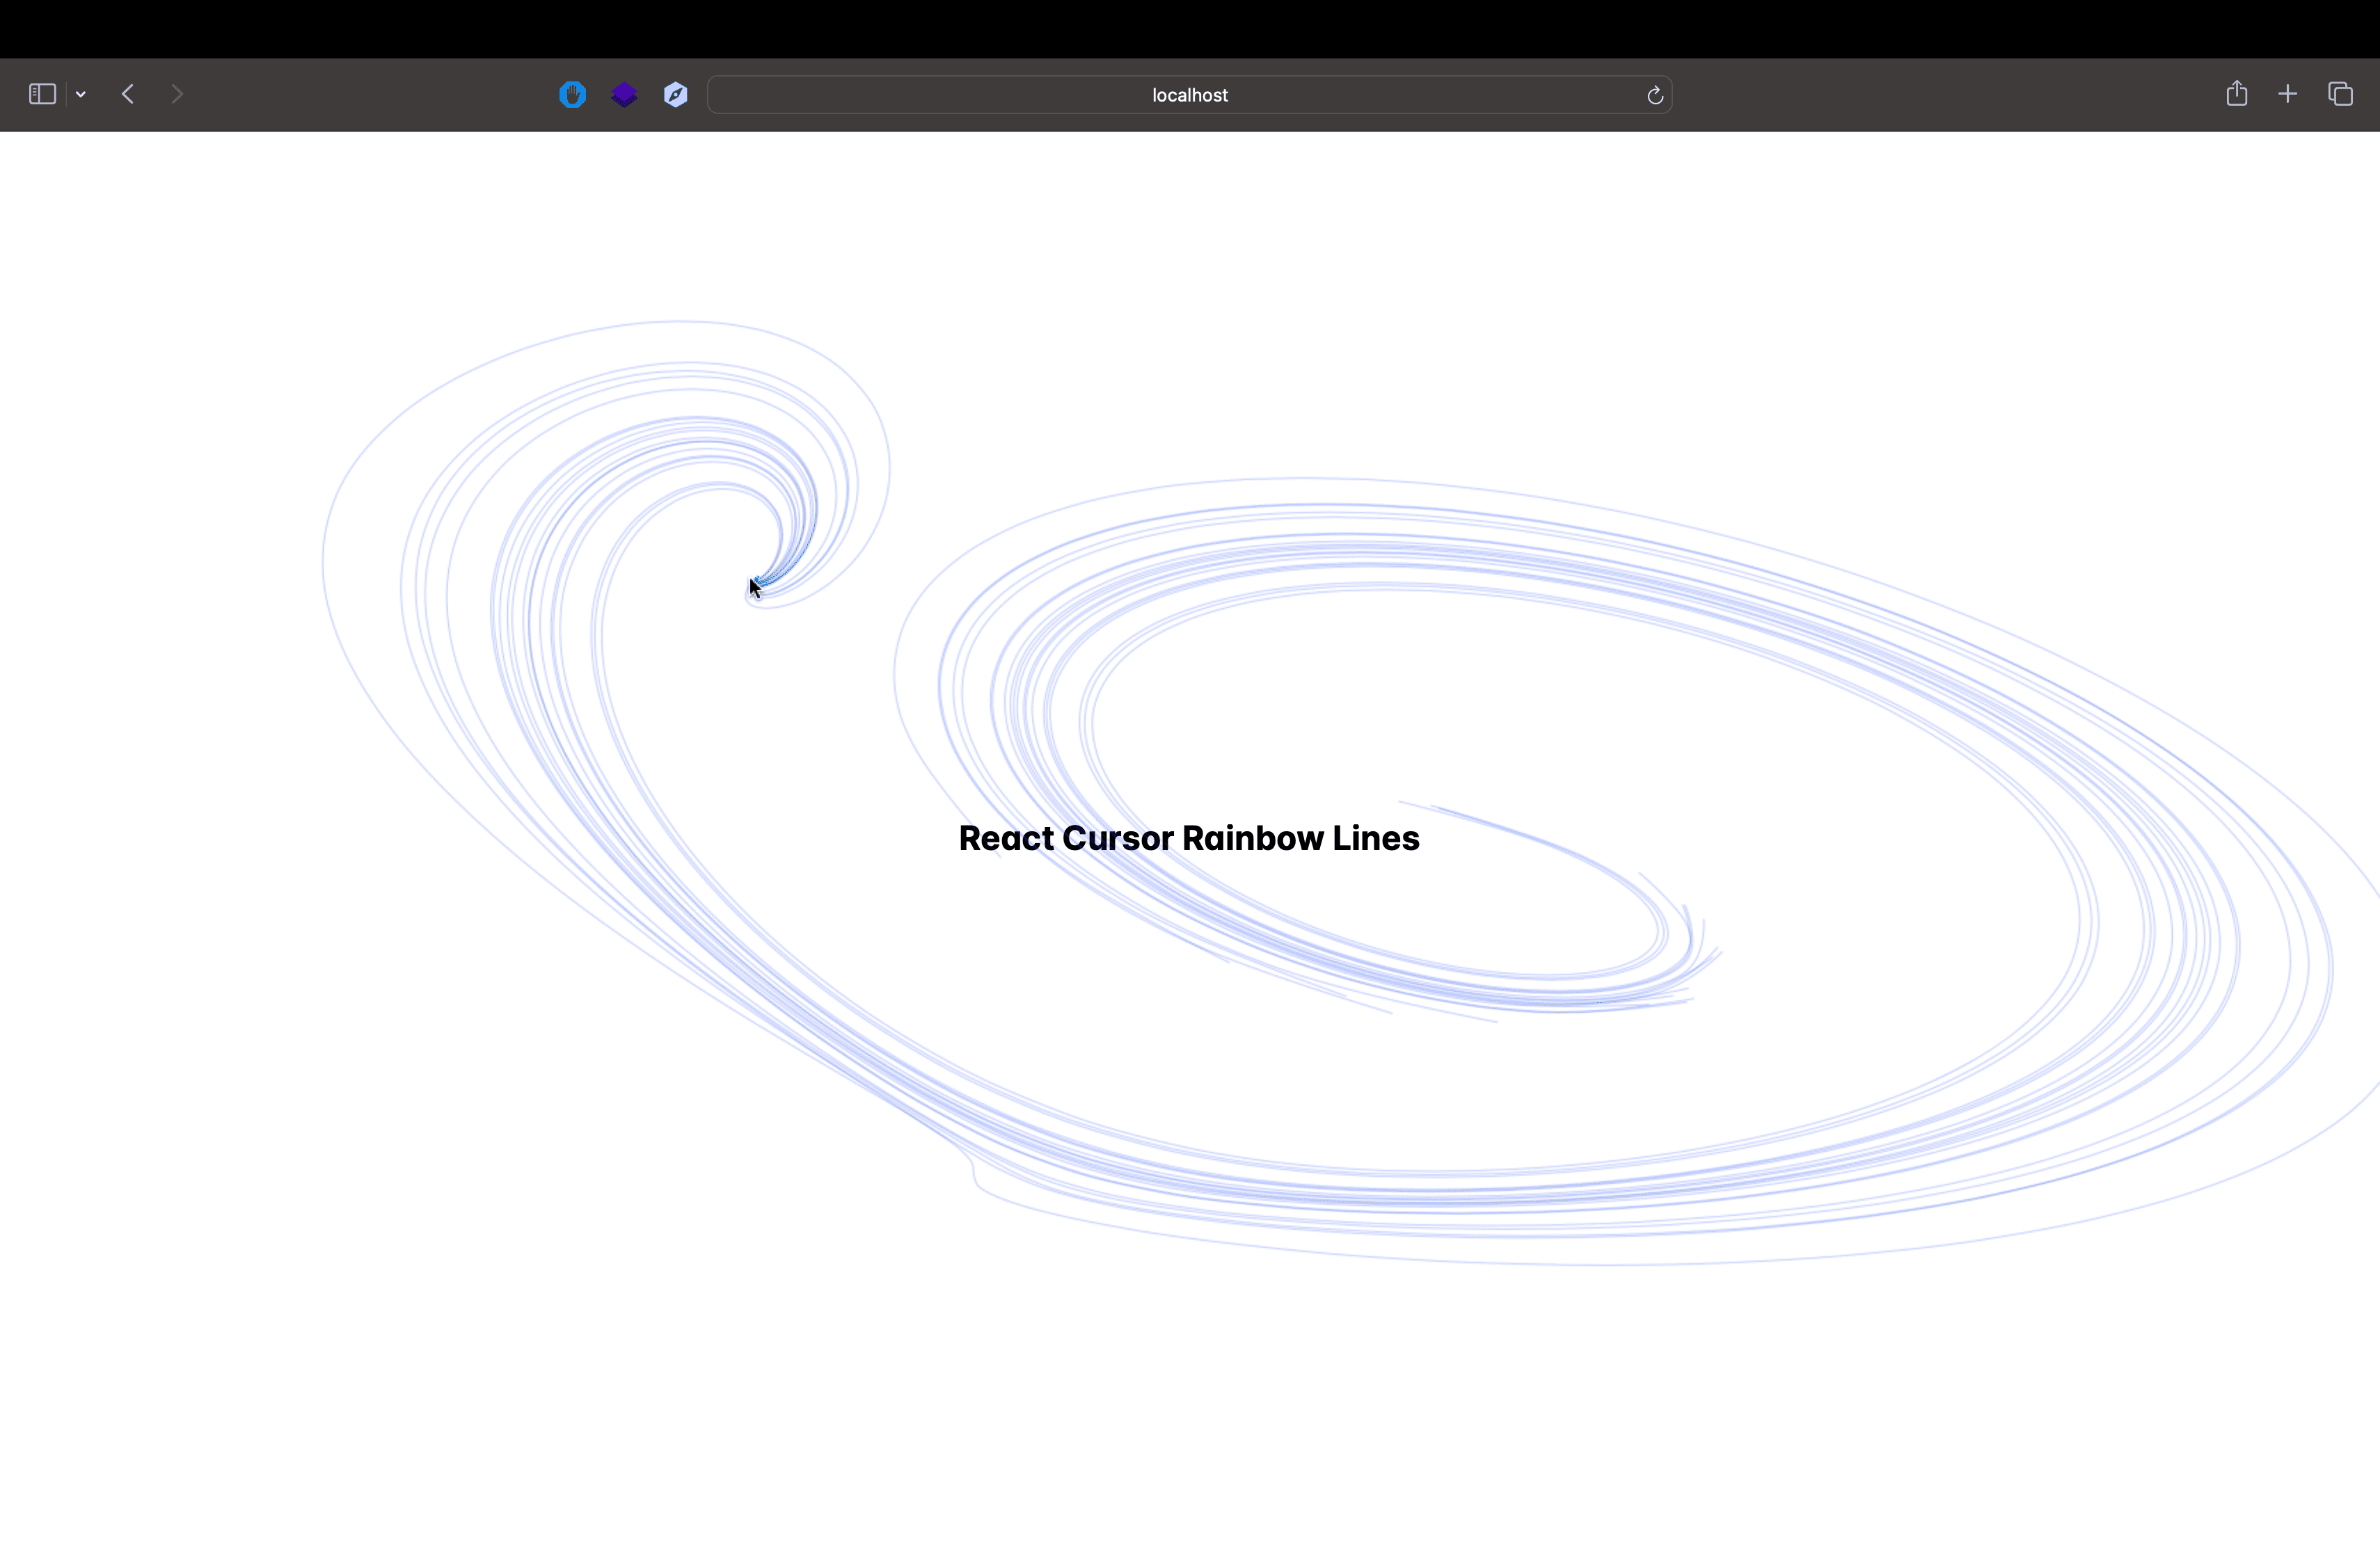Click the word React in the heading
Viewport: 2380px width, 1547px height.
1006,837
